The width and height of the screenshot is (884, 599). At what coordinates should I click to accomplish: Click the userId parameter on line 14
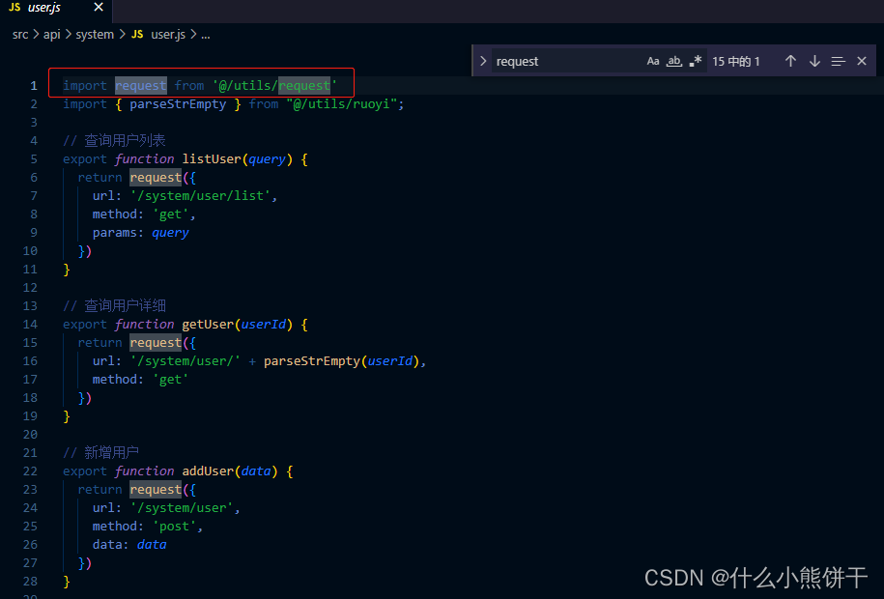click(264, 325)
